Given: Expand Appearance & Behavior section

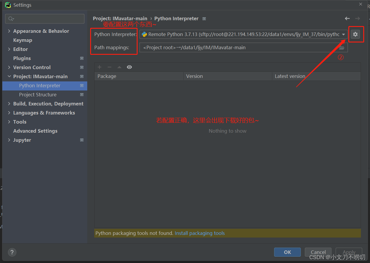Looking at the screenshot, I should point(9,31).
